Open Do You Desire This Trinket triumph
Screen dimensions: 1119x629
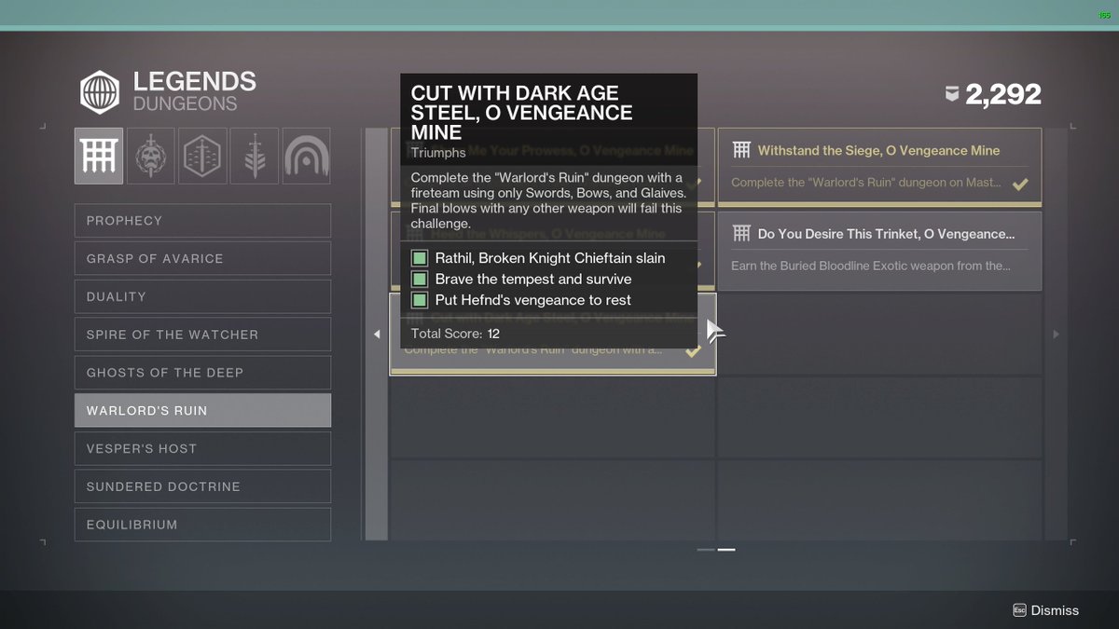[x=879, y=252]
